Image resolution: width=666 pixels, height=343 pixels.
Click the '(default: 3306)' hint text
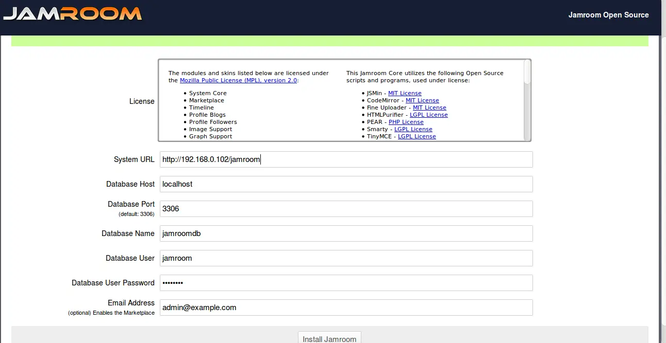click(x=137, y=214)
